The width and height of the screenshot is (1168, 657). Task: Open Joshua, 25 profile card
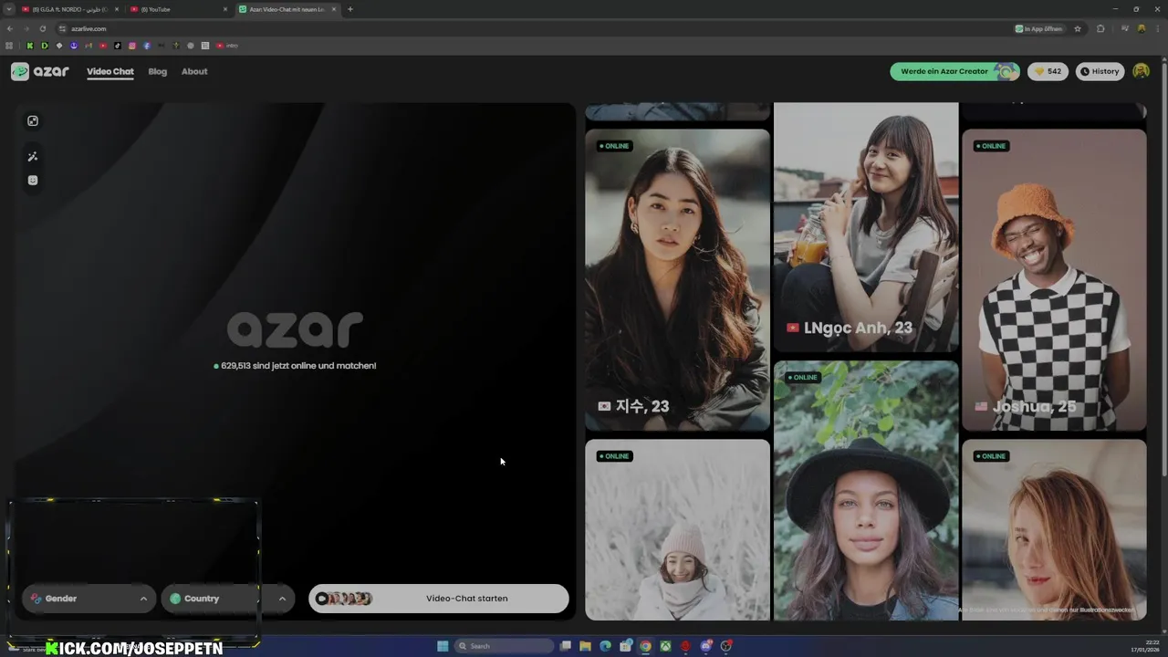[x=1054, y=279]
